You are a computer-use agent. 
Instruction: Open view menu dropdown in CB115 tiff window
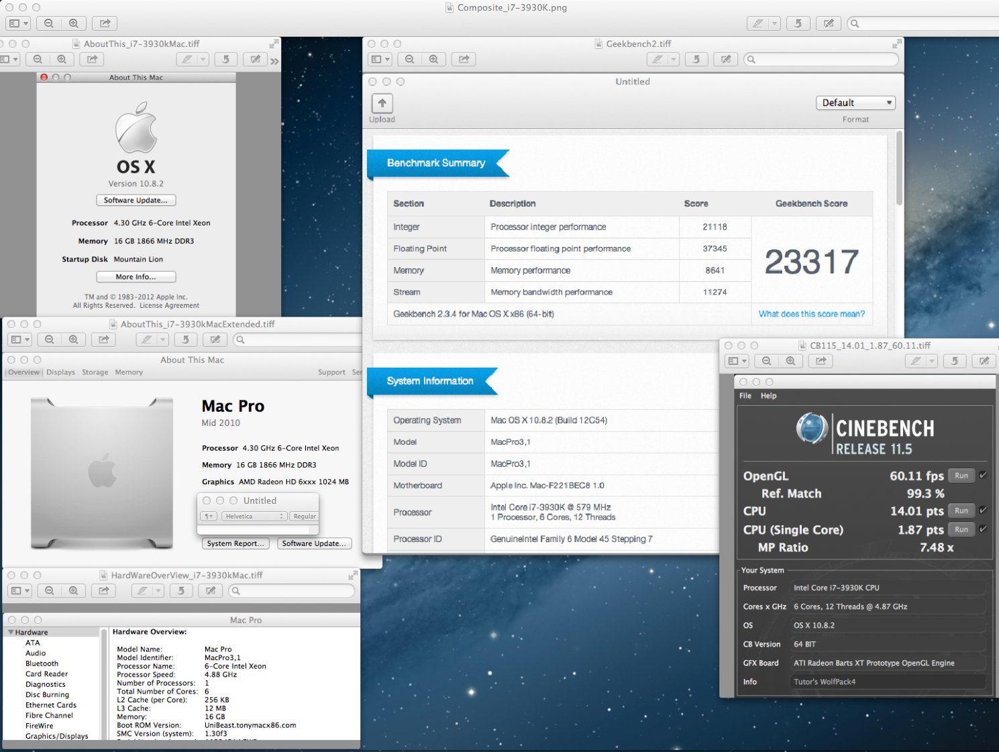click(736, 361)
